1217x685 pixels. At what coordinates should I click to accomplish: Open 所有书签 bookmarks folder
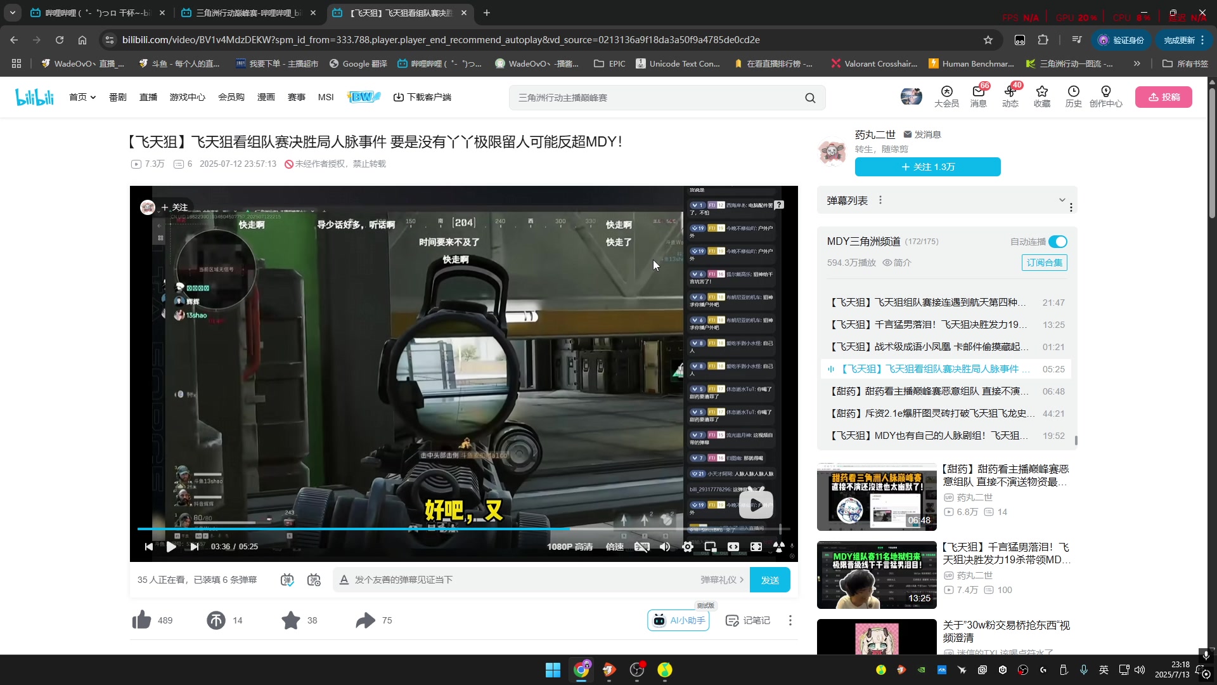(x=1185, y=63)
